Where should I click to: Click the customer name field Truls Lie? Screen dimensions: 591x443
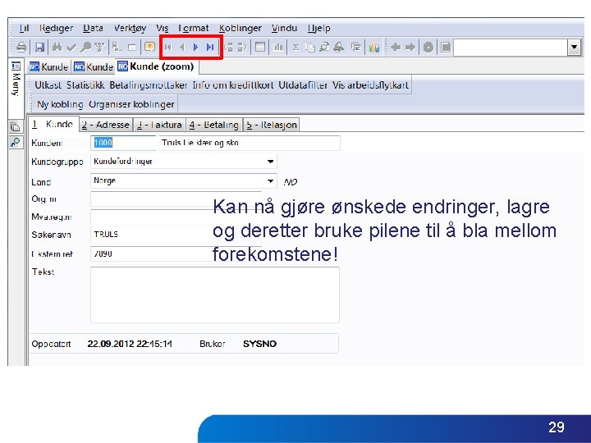coord(250,143)
